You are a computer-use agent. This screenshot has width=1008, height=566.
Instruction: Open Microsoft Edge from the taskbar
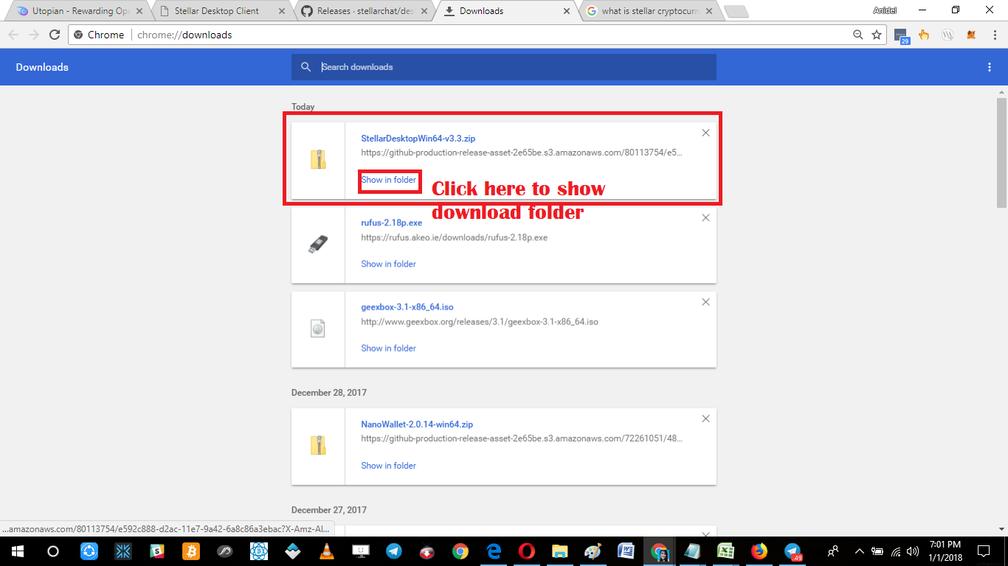pyautogui.click(x=494, y=551)
